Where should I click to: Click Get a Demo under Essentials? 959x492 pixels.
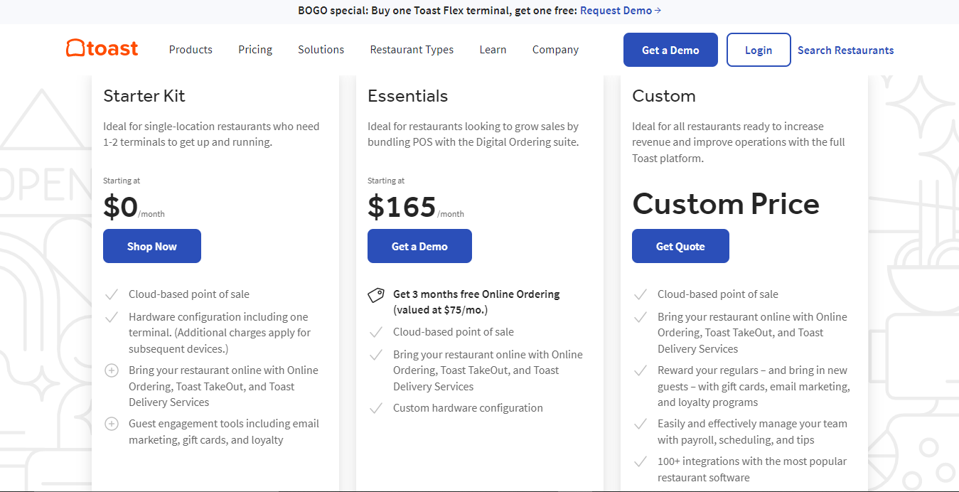pos(419,246)
